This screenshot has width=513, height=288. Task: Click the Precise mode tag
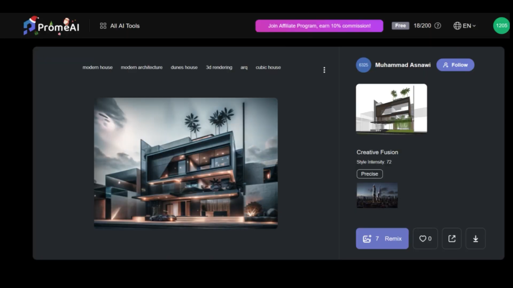[370, 174]
